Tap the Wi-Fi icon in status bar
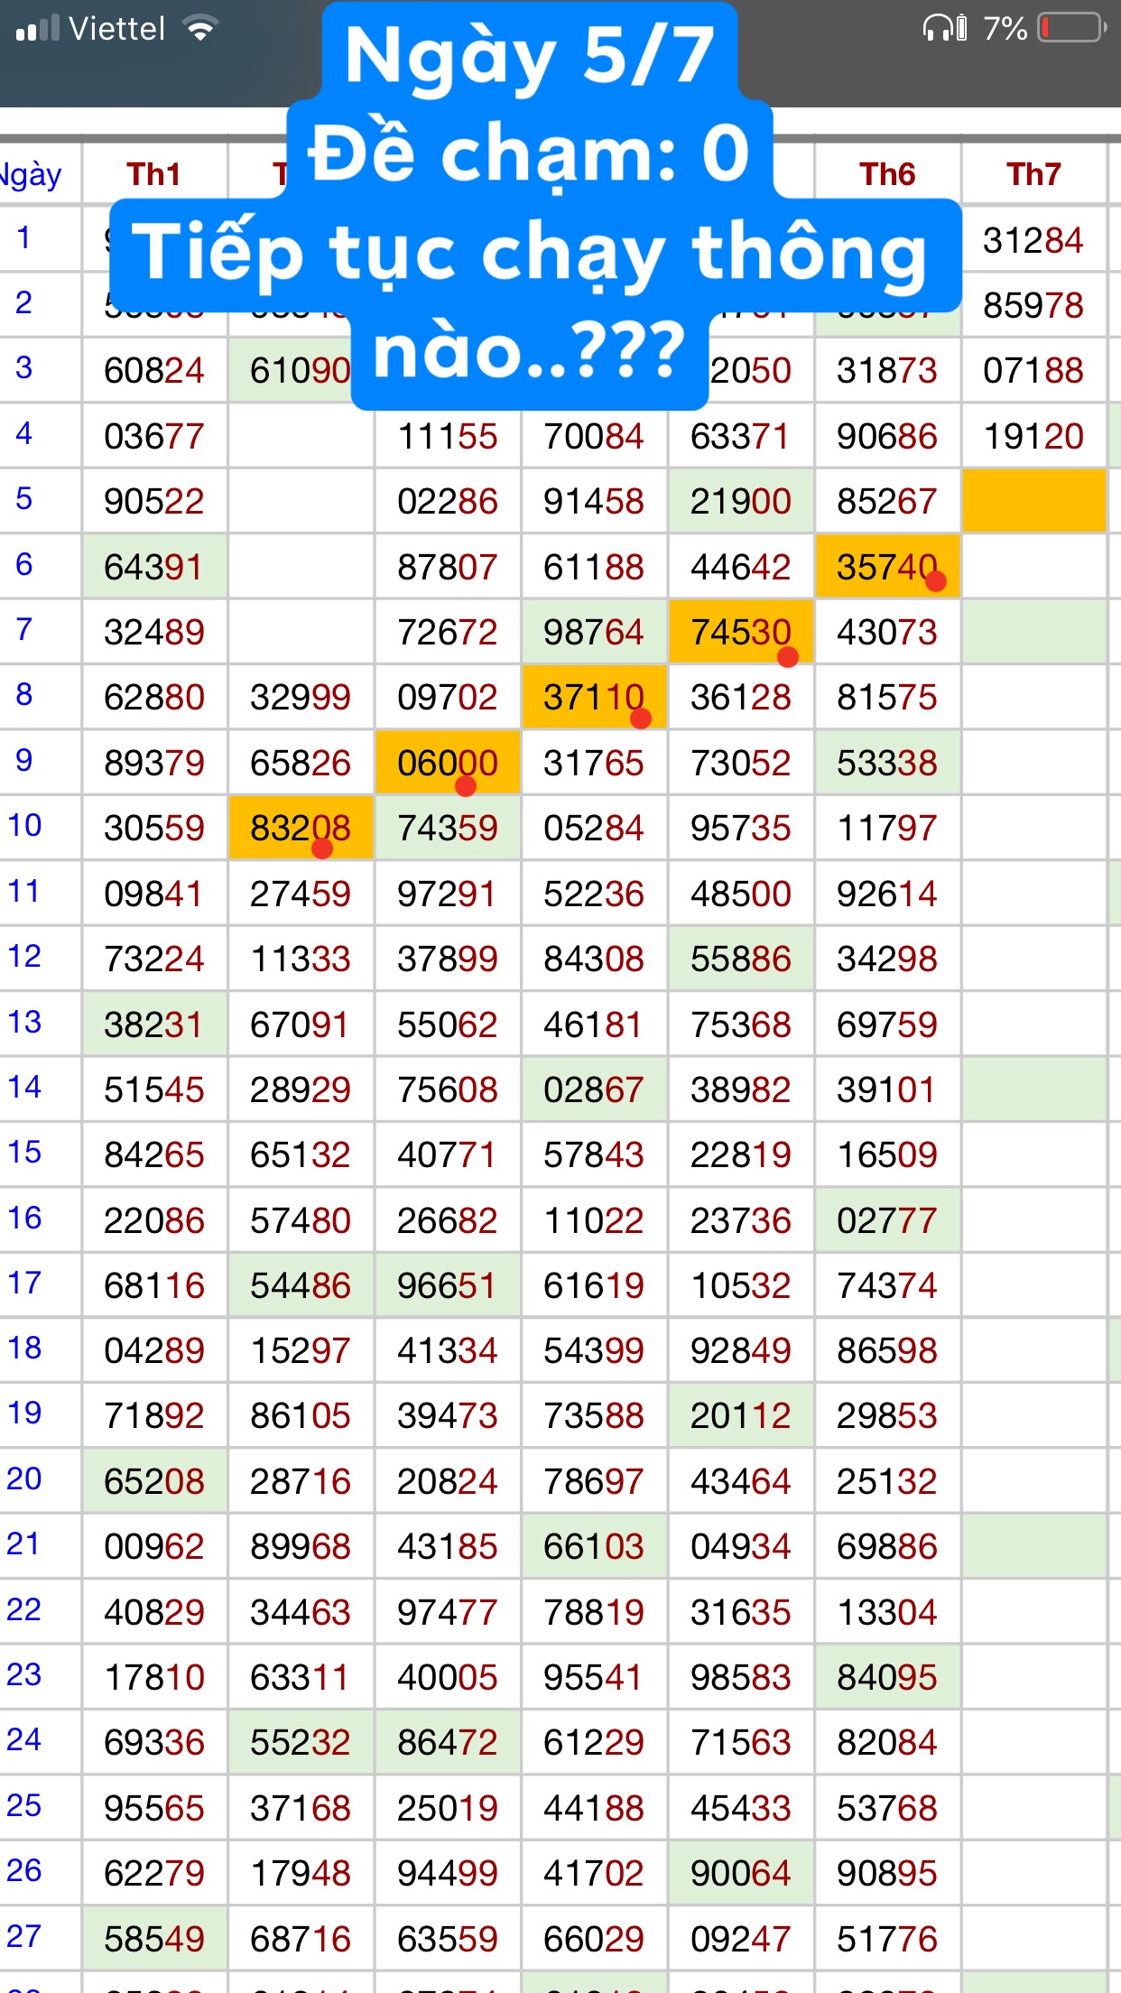Viewport: 1121px width, 1993px height. [199, 29]
